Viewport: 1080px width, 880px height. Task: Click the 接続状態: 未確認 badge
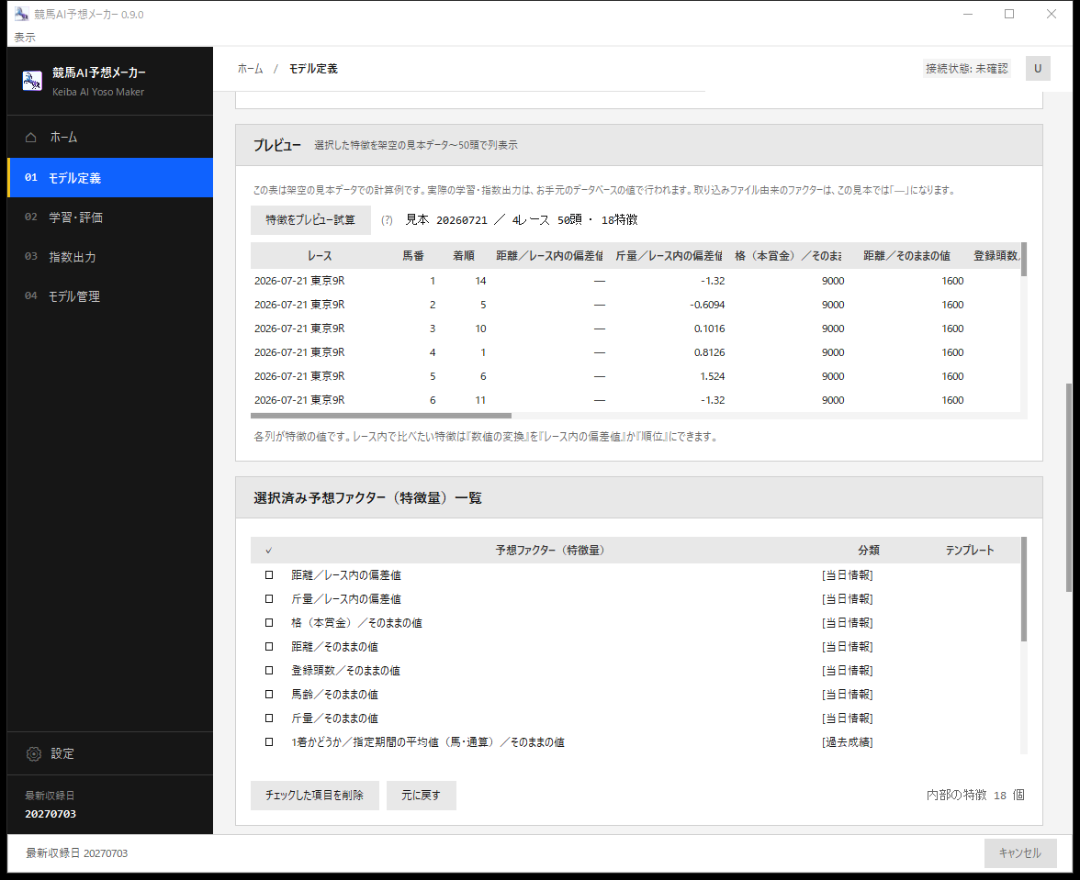(966, 69)
